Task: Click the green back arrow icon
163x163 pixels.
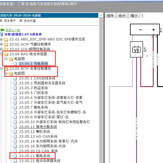Action: (2, 30)
